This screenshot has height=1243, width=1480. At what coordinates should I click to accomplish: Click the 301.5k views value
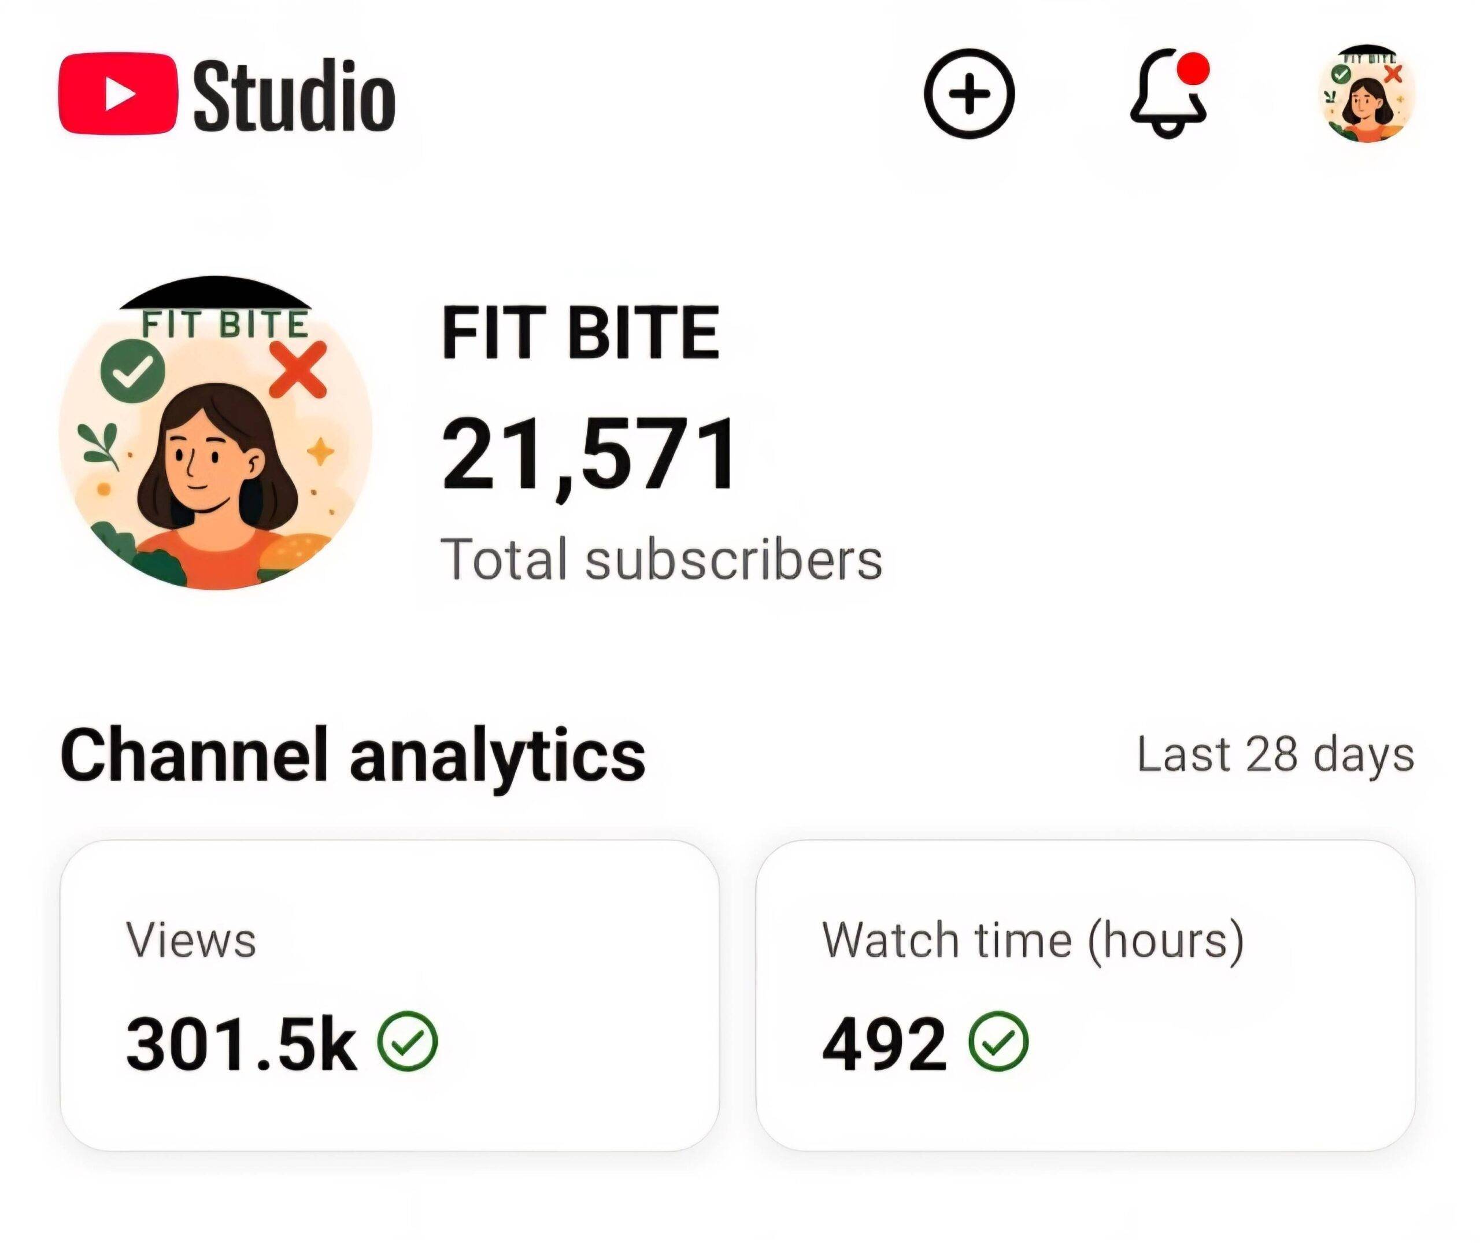point(241,1044)
